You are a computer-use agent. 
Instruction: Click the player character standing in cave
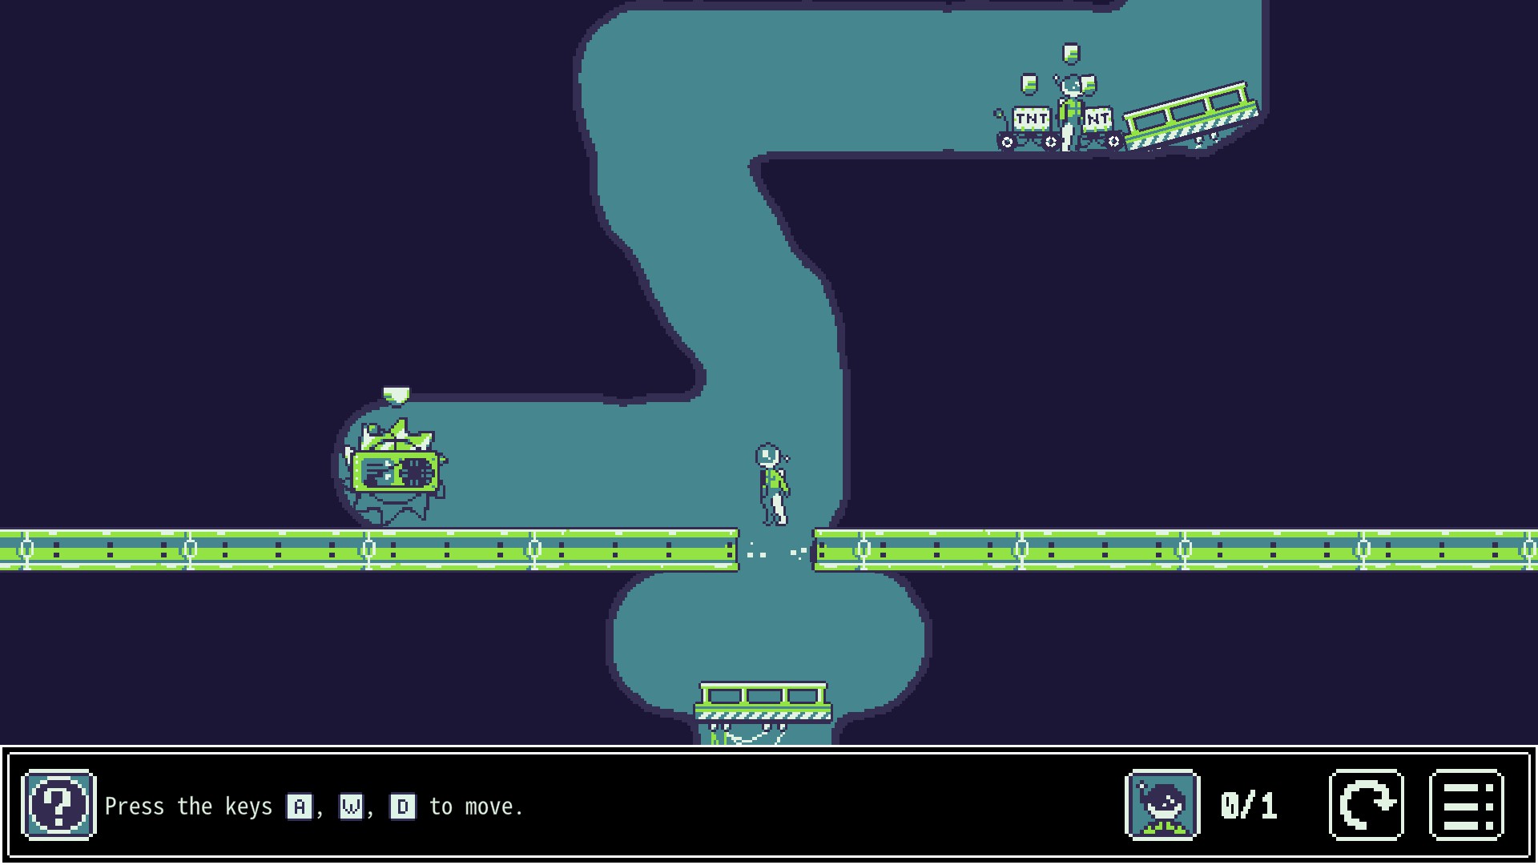tap(773, 485)
